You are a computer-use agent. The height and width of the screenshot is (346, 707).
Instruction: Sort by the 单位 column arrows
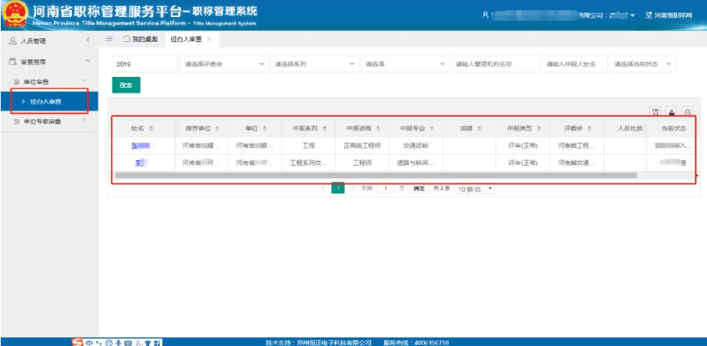[x=264, y=129]
